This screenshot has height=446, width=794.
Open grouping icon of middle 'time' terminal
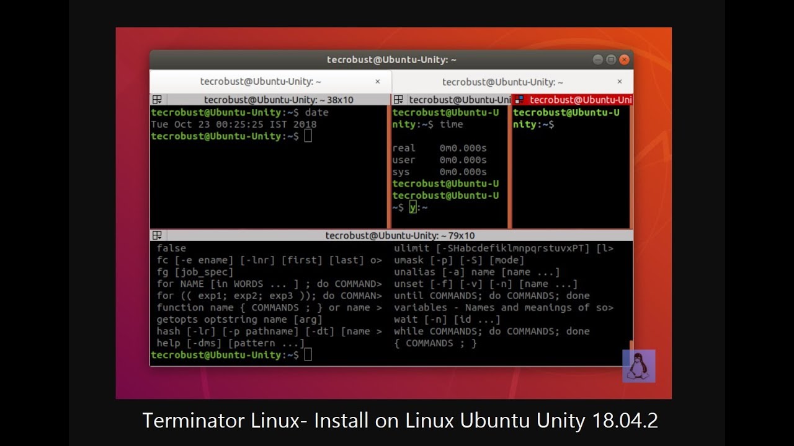coord(398,100)
